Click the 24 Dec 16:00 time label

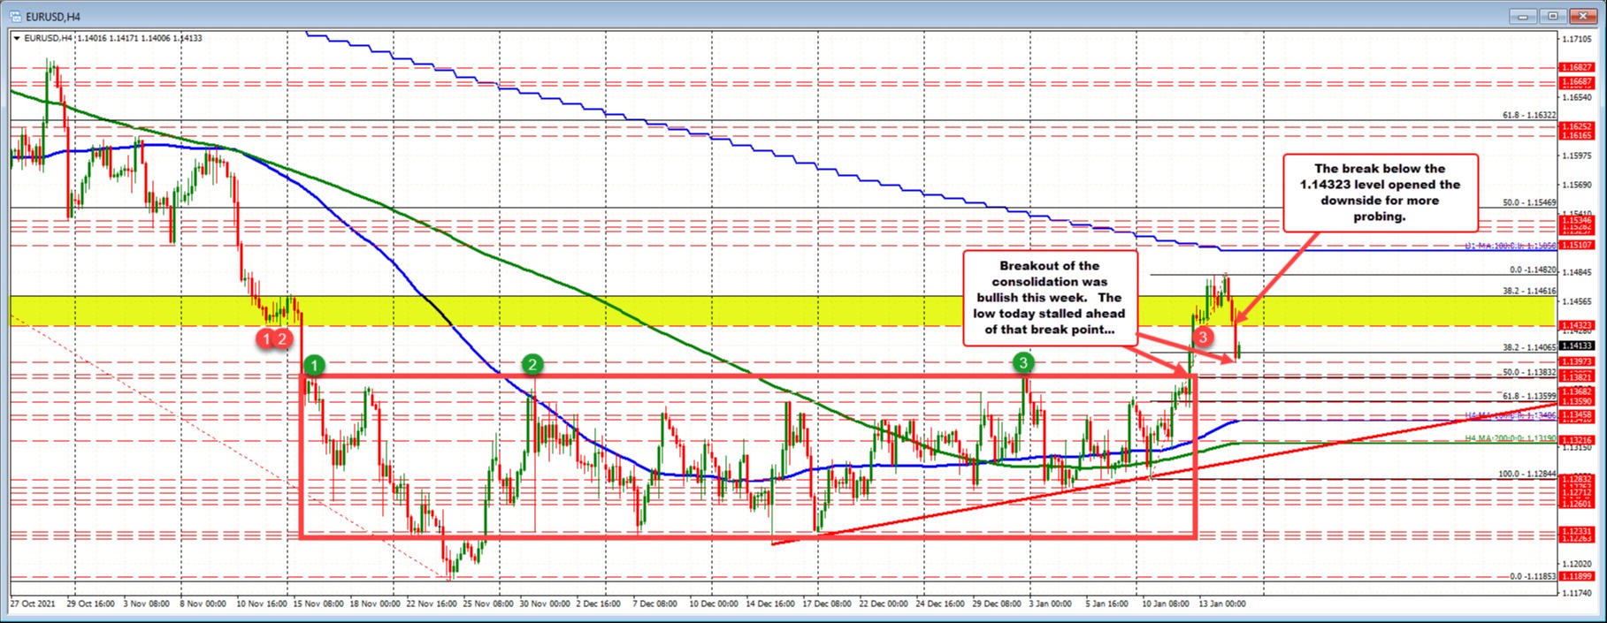(940, 604)
